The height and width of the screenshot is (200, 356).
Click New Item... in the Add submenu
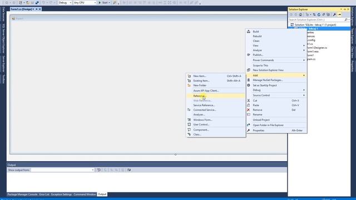[x=216, y=76]
